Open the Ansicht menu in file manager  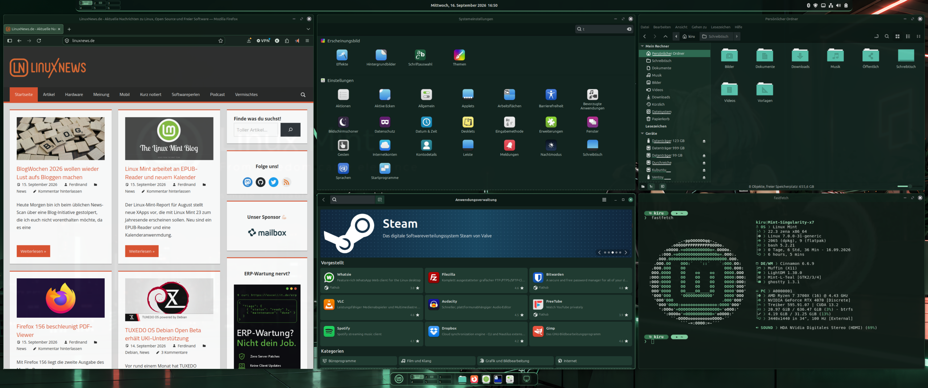(681, 27)
